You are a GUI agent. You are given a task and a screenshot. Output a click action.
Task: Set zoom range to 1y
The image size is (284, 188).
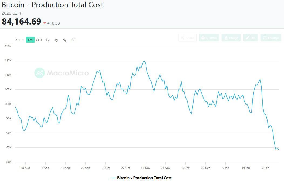tap(48, 40)
